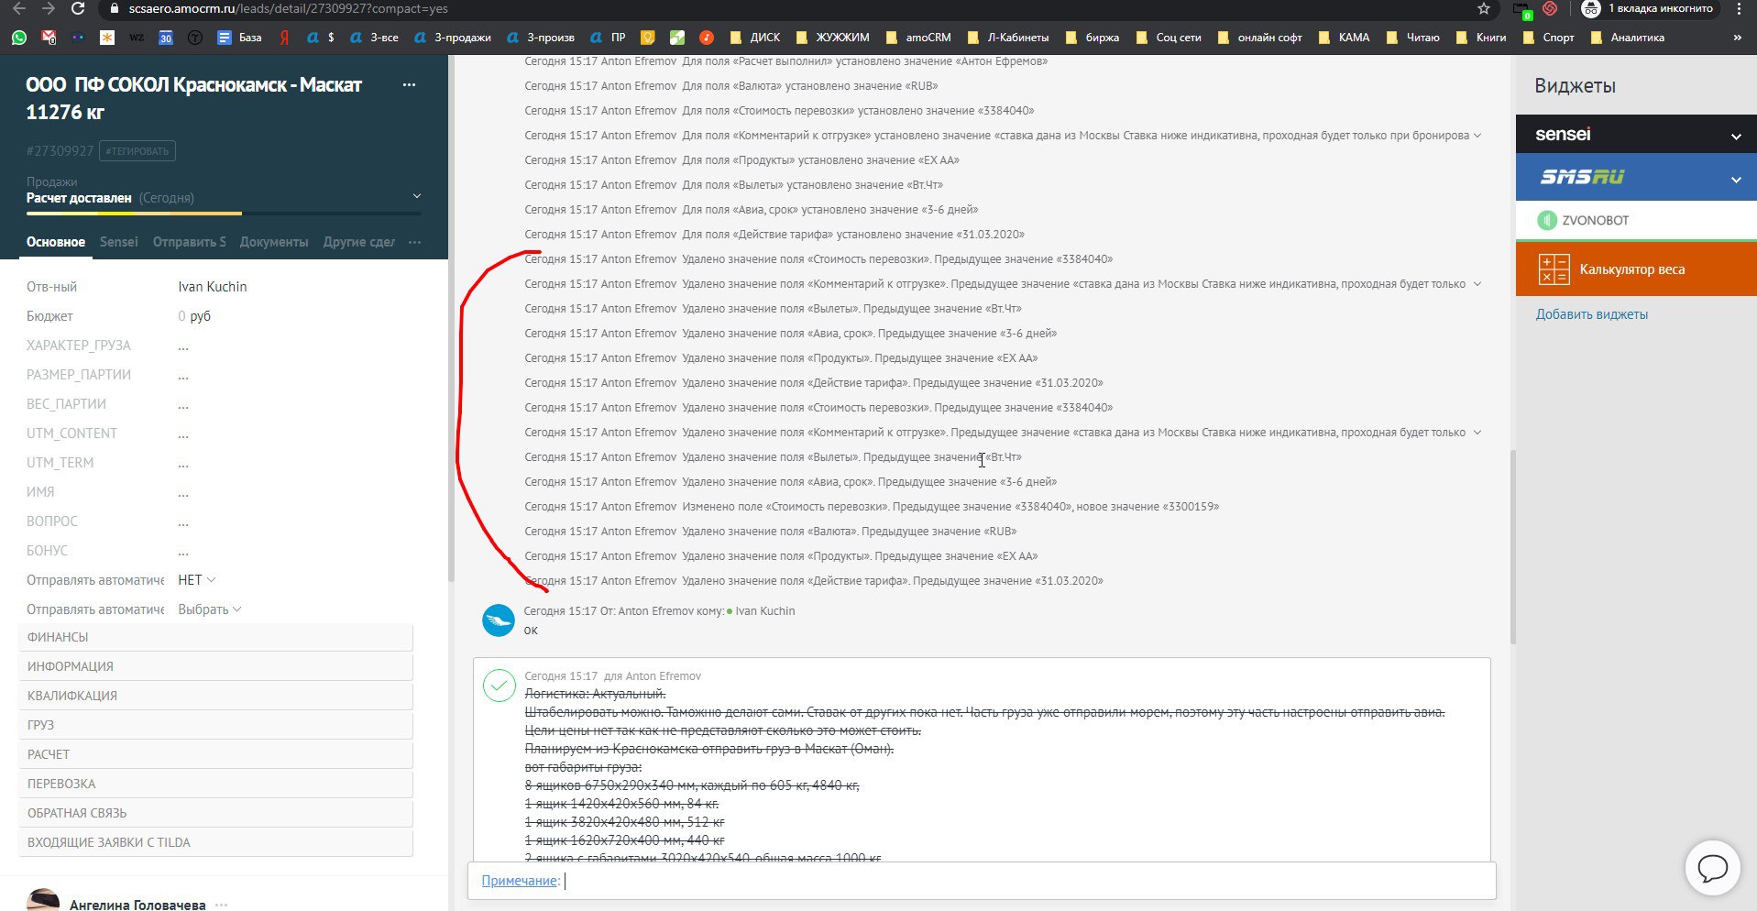The height and width of the screenshot is (911, 1757).
Task: Click the #ТЕГИРОВАТЬ tag button
Action: click(137, 151)
